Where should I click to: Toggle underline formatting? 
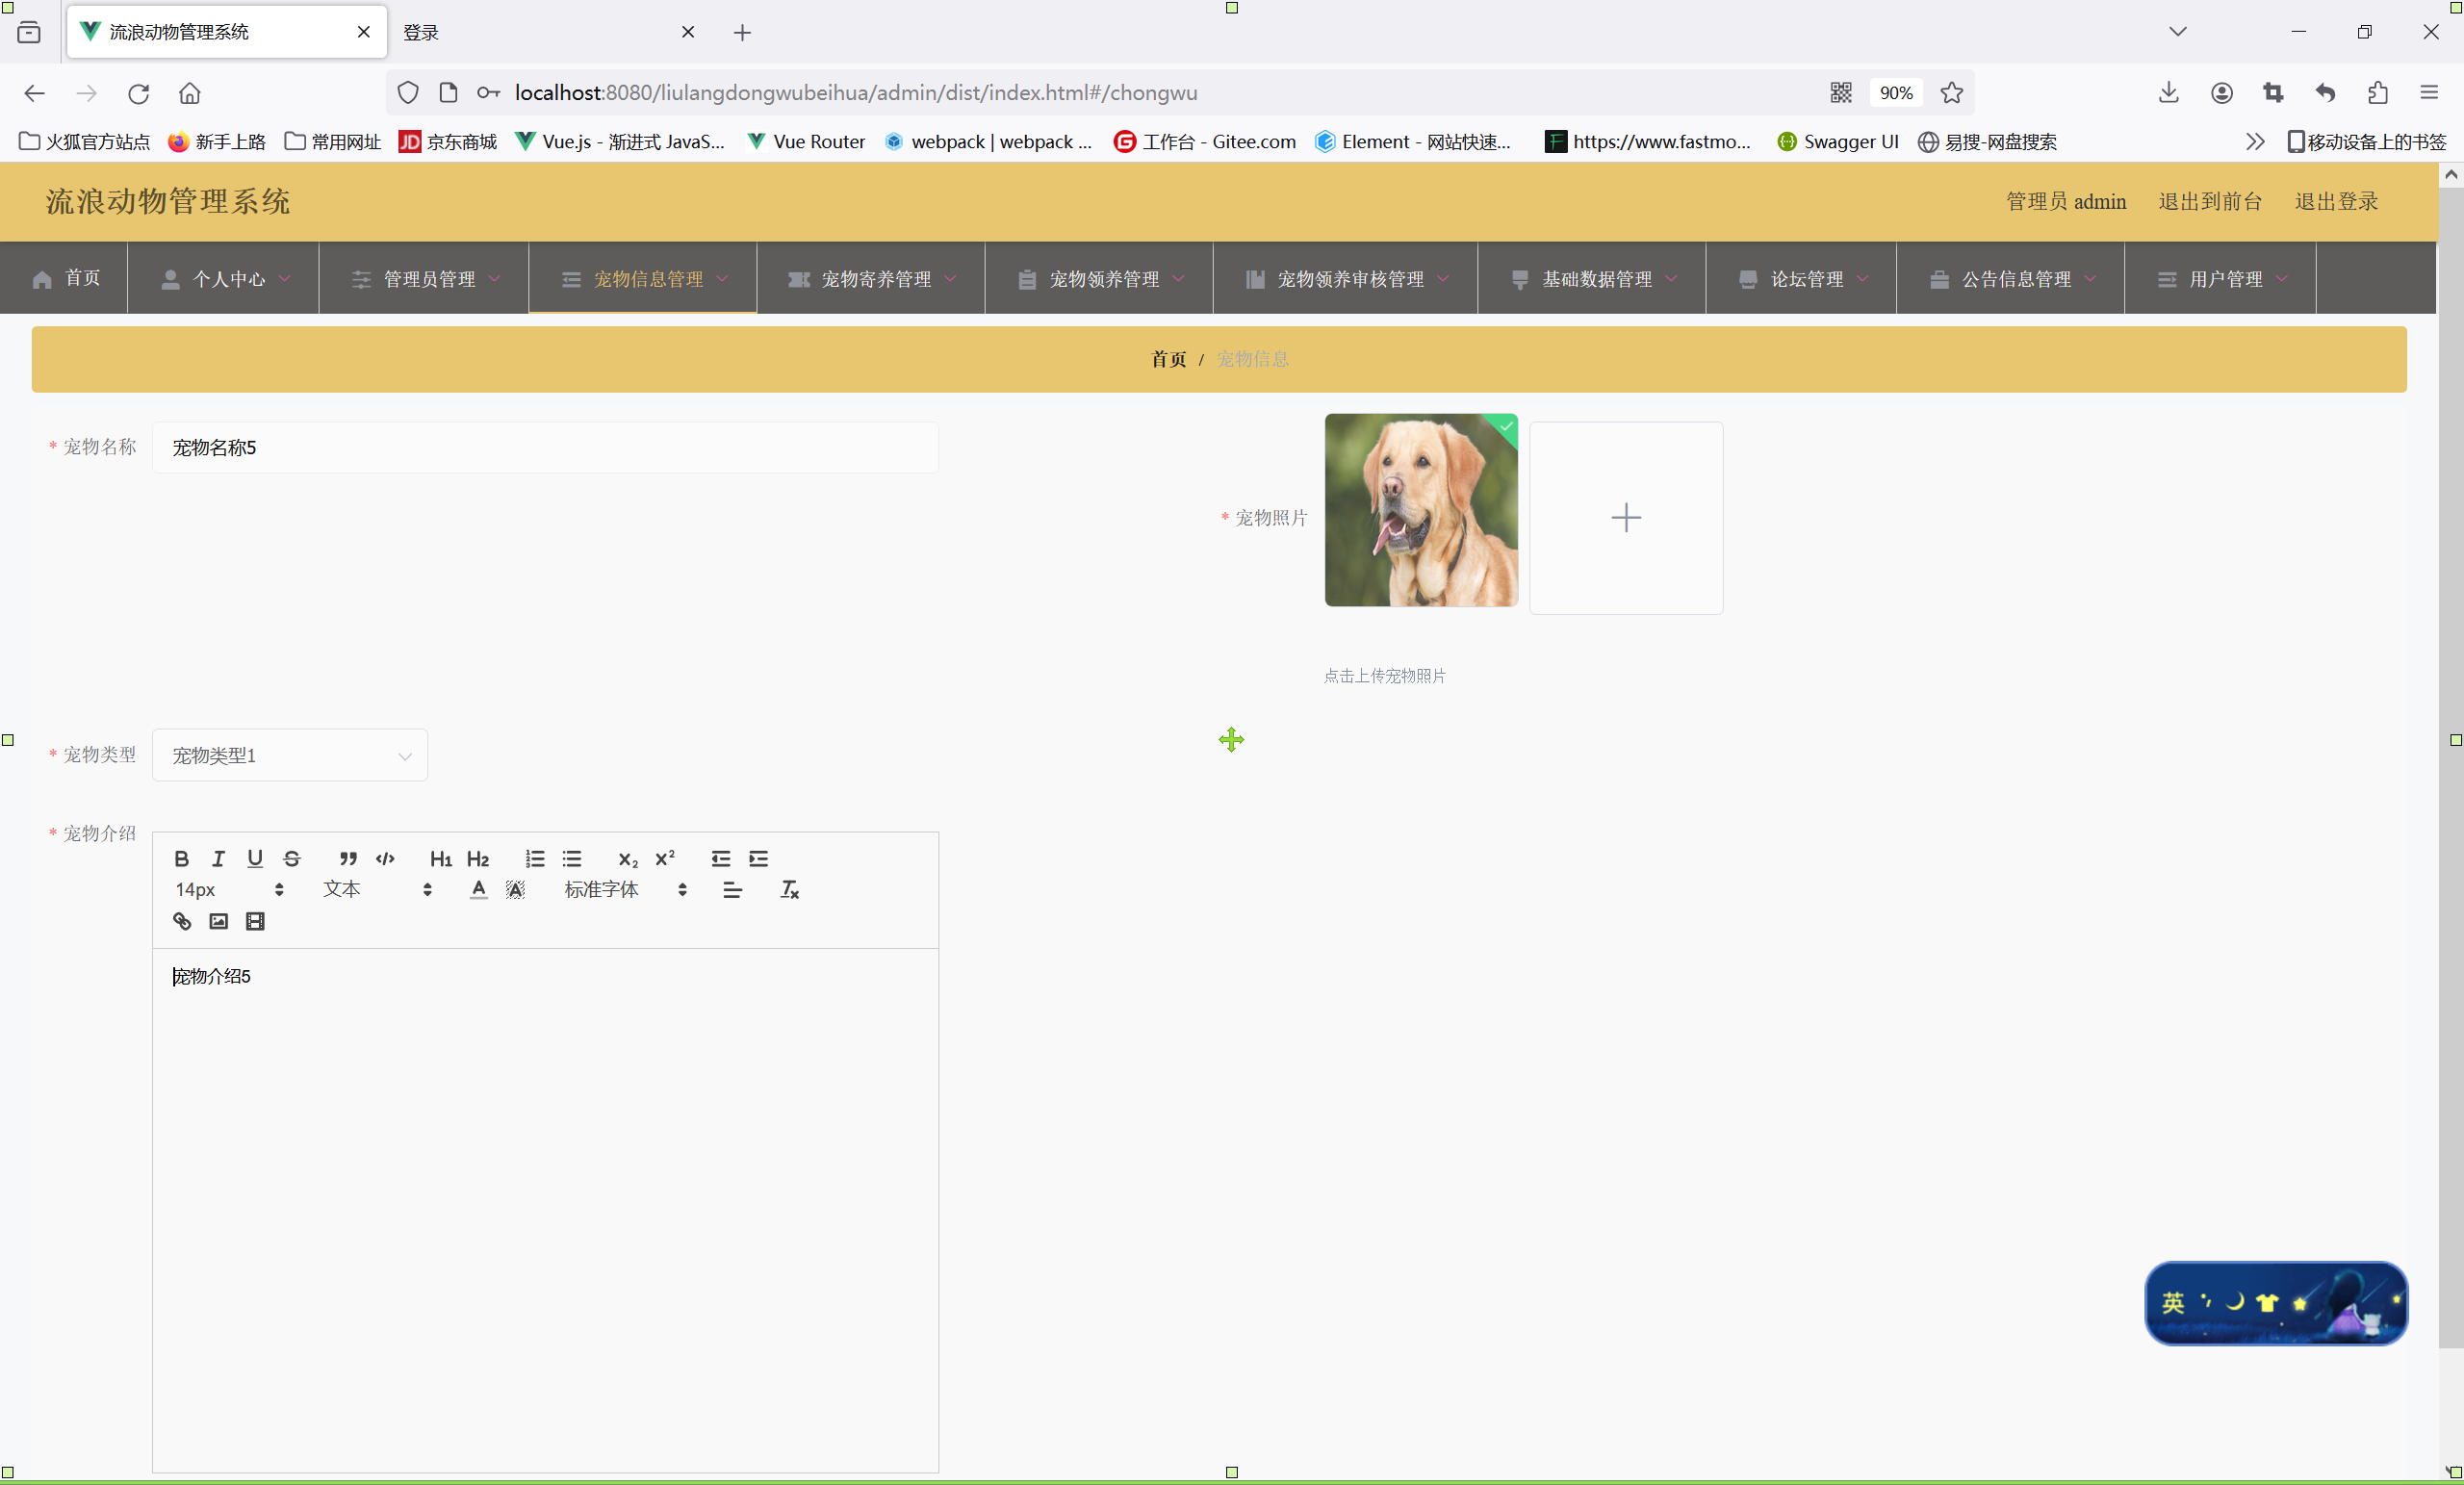coord(255,858)
